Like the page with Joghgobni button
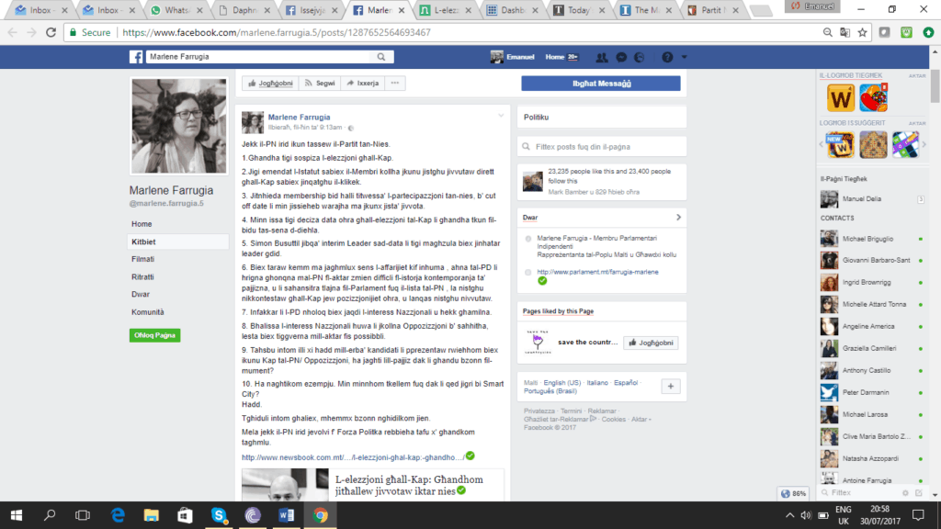Image resolution: width=941 pixels, height=529 pixels. 269,83
